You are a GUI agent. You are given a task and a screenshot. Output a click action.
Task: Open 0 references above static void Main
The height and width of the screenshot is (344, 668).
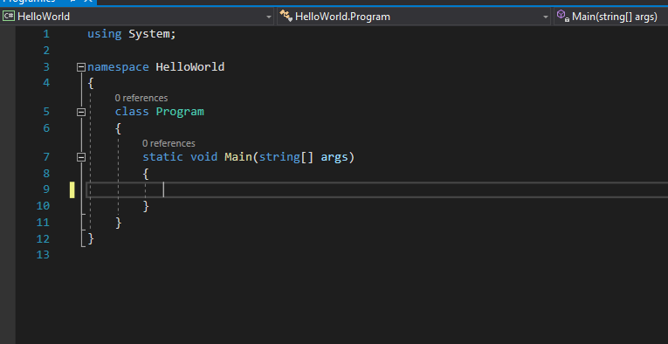[x=169, y=143]
